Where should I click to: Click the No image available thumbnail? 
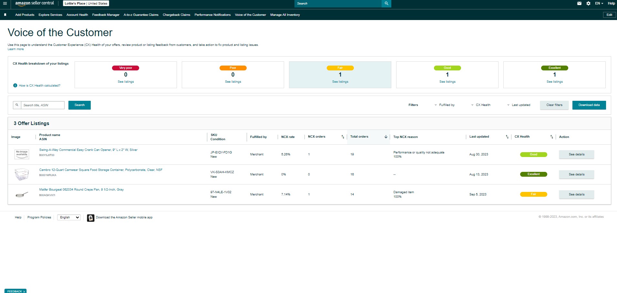22,154
